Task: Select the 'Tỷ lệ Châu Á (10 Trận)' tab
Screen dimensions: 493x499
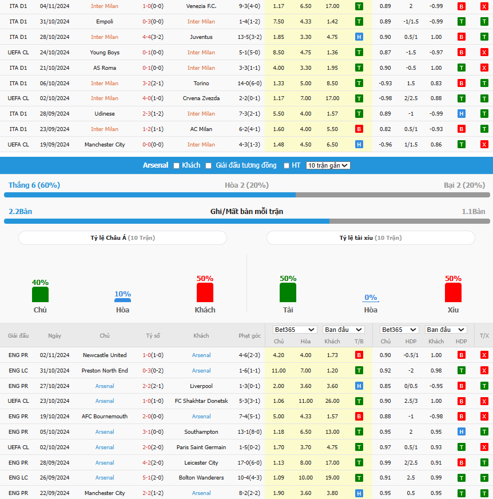Action: [x=122, y=237]
